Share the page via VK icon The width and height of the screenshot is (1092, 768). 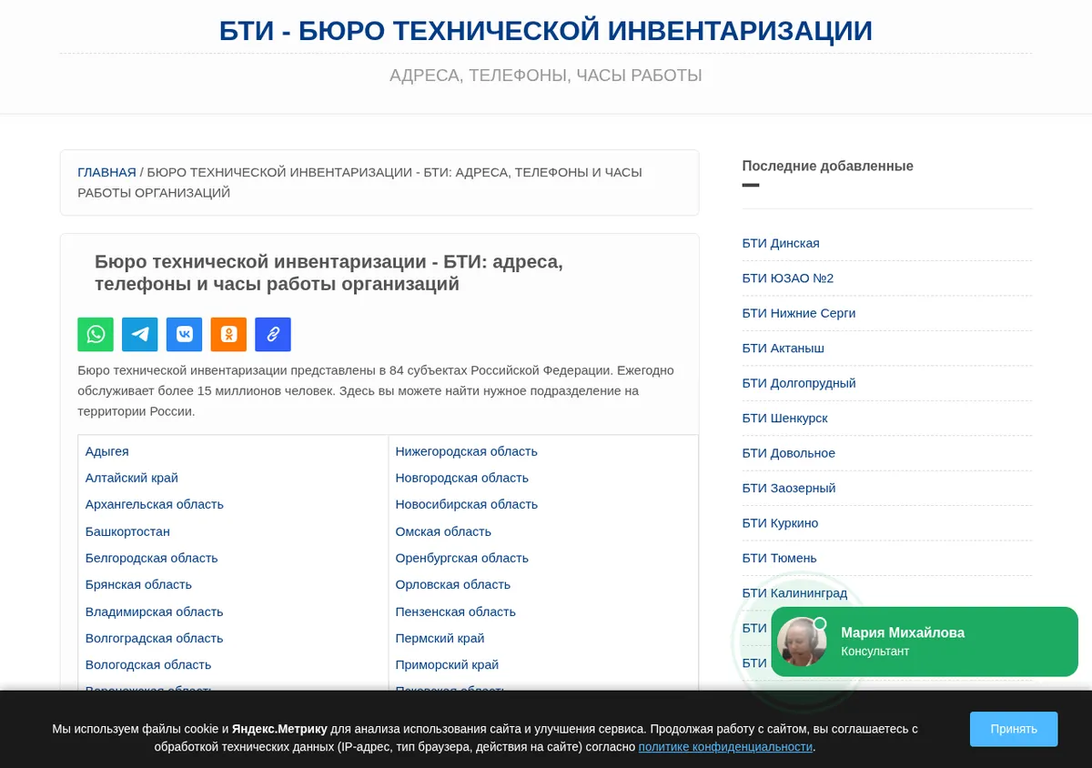click(x=184, y=334)
